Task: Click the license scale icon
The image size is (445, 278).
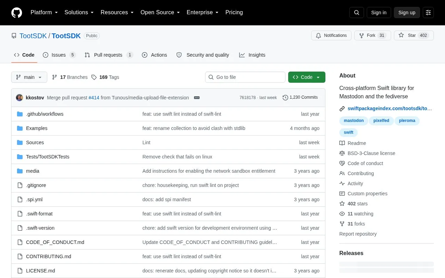Action: pyautogui.click(x=342, y=153)
